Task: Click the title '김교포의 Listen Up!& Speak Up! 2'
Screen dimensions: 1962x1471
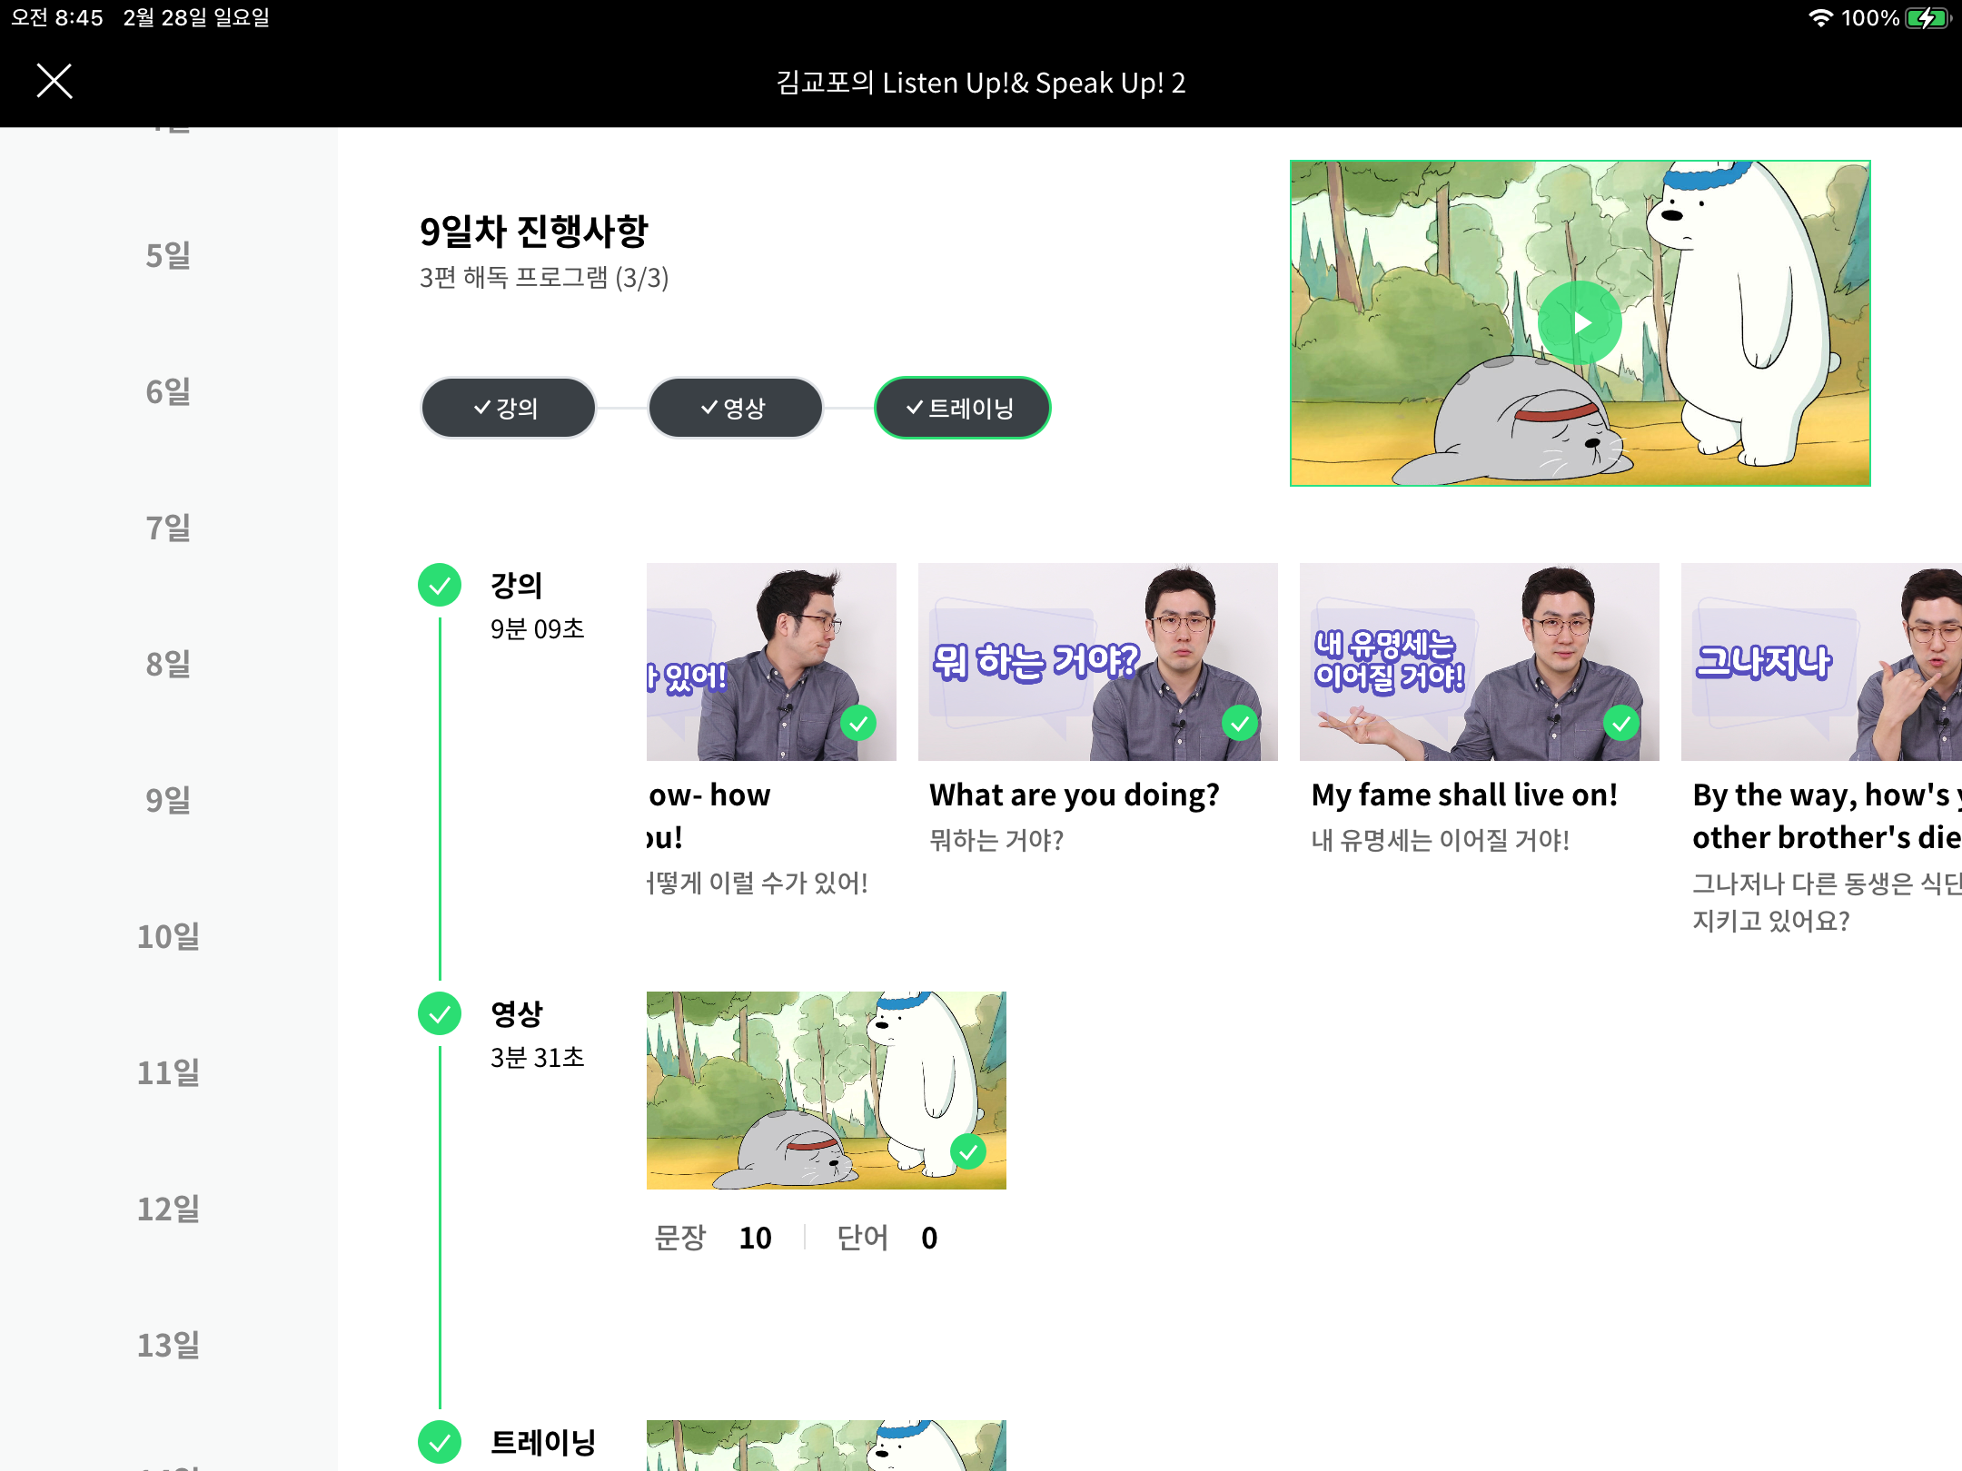Action: (981, 83)
